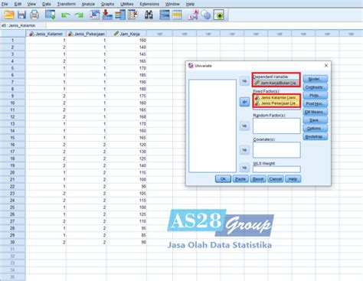Click the Jam_Kerja cell showing 168
Image resolution: width=363 pixels, height=281 pixels.
tap(126, 116)
